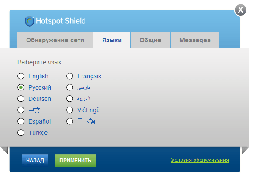The height and width of the screenshot is (174, 253).
Task: Apply changes with ПРИМЕНИТЬ button
Action: [75, 161]
